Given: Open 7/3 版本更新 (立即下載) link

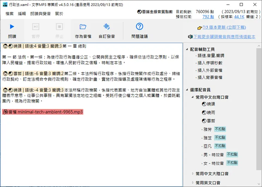Looking at the screenshot, I should click(x=224, y=27).
